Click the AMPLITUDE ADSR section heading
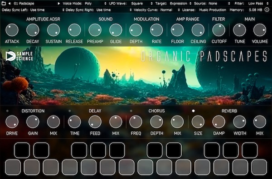This screenshot has height=179, width=272. 43,19
